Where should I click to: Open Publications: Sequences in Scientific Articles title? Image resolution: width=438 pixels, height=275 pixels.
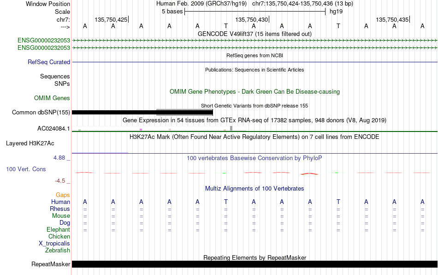click(255, 70)
